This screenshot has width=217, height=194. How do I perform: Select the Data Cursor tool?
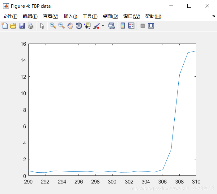(x=87, y=26)
